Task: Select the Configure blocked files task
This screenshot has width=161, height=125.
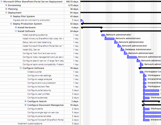Action: tap(38, 87)
